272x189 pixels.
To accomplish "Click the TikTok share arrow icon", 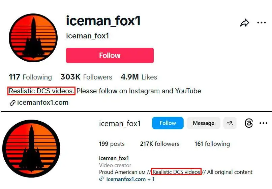I will 245,23.
